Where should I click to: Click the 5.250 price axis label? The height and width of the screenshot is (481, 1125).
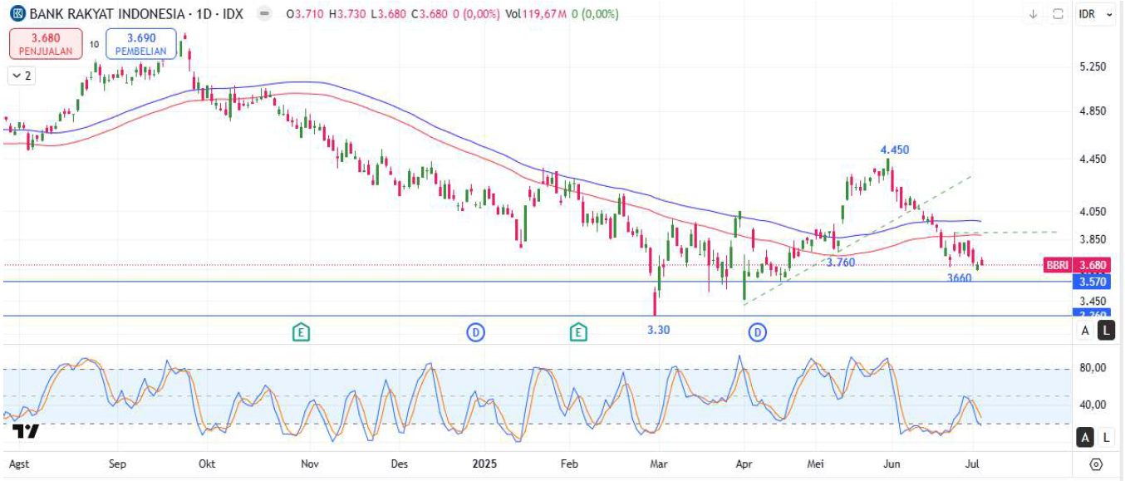tap(1092, 66)
